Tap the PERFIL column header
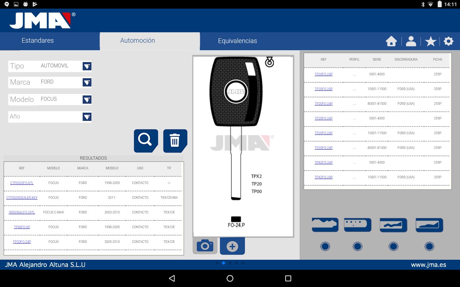This screenshot has width=460, height=287. point(354,60)
